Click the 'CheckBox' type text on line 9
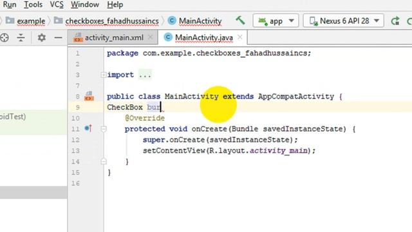This screenshot has height=232, width=412. (x=125, y=108)
